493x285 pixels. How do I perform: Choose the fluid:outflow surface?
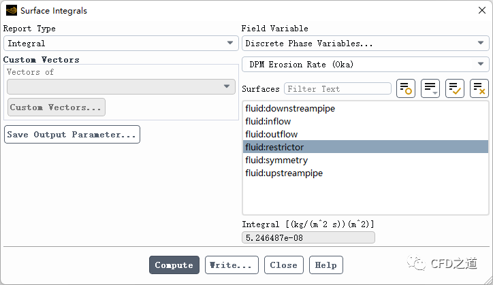(272, 135)
